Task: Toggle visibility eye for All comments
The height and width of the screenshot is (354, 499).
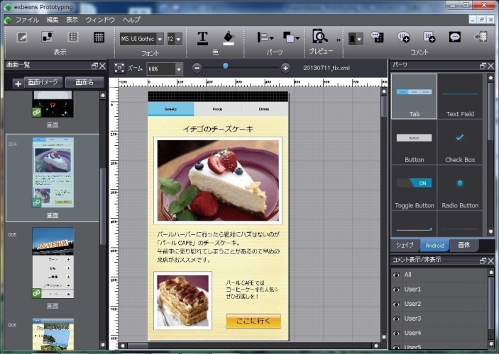Action: tap(396, 275)
